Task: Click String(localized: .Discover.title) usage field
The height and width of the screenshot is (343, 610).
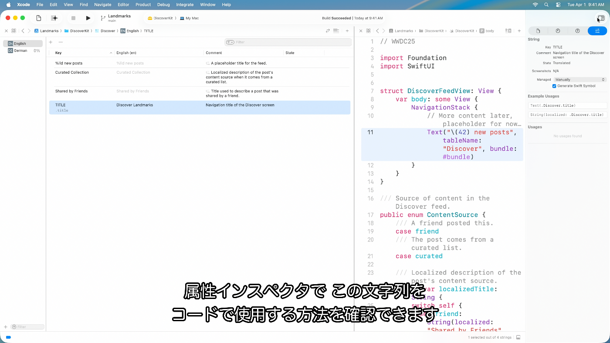Action: click(x=567, y=115)
